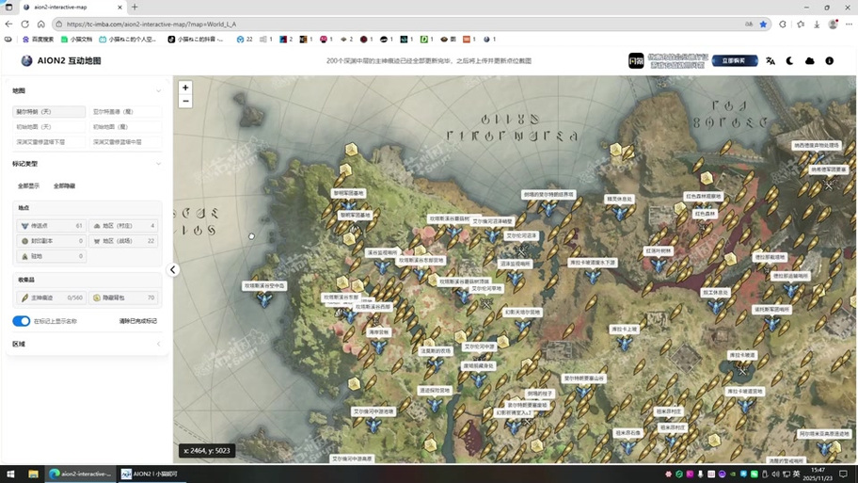Image resolution: width=858 pixels, height=483 pixels.
Task: Click the browser address bar URL
Action: coord(151,24)
